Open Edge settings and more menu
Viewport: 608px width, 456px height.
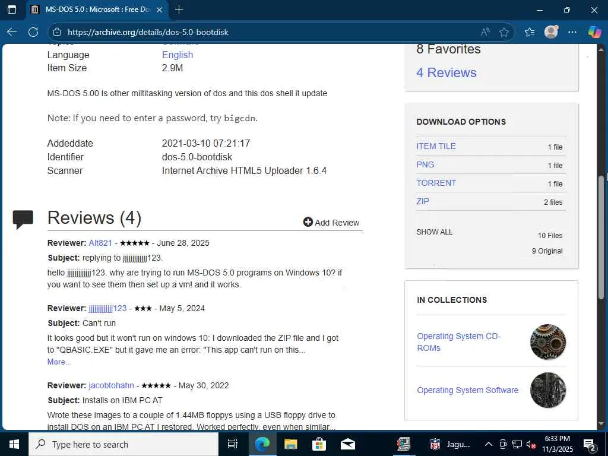(x=572, y=32)
